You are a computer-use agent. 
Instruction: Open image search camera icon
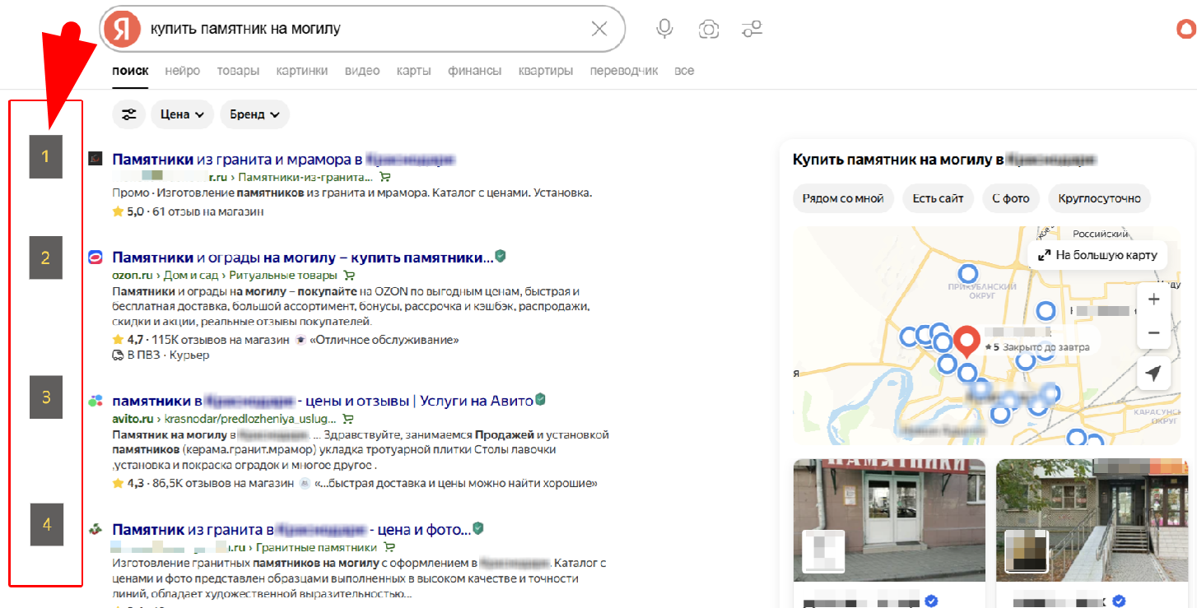pyautogui.click(x=708, y=30)
